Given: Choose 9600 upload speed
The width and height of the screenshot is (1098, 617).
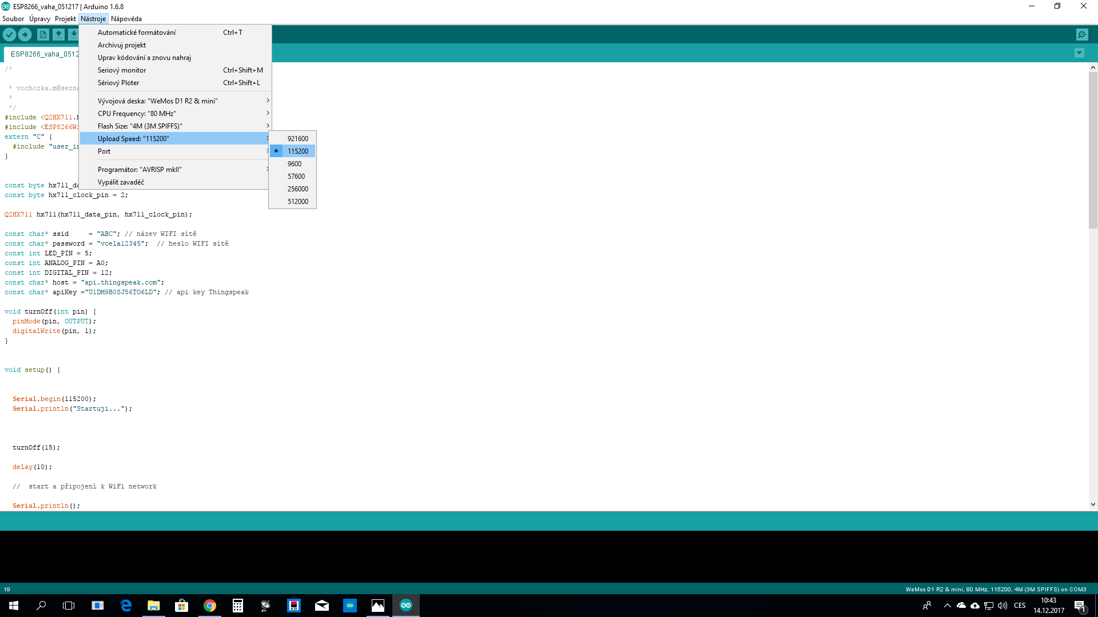Looking at the screenshot, I should (294, 164).
